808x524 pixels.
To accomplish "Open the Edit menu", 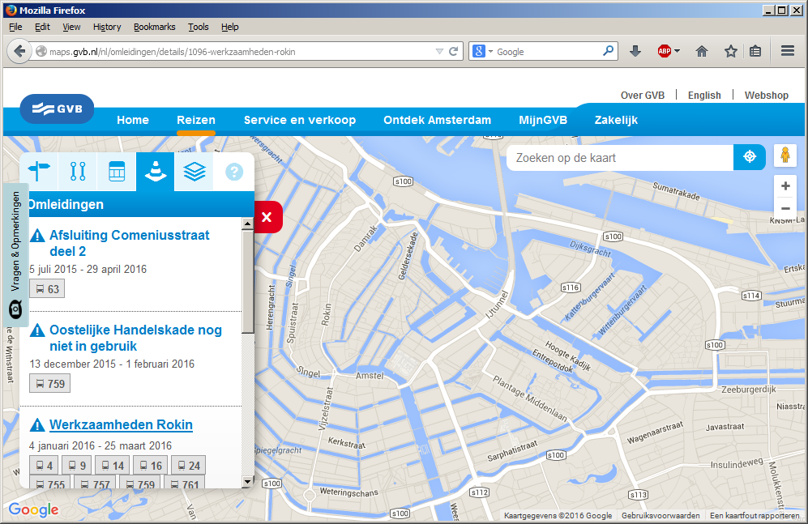I will [42, 27].
